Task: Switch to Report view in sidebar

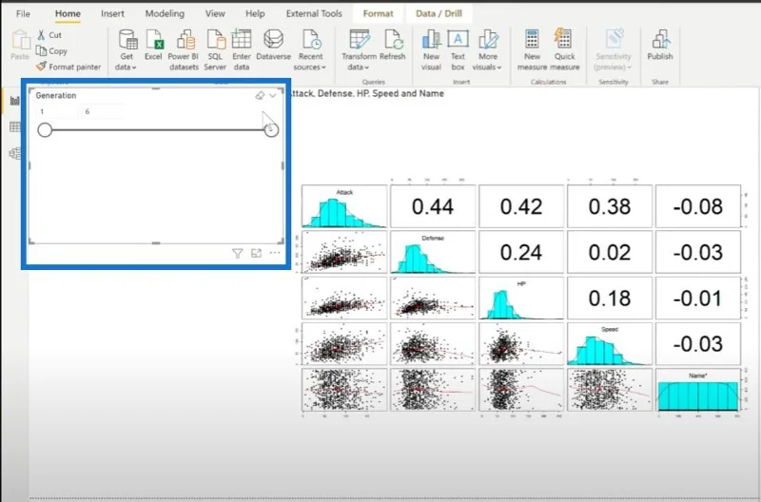Action: (x=15, y=101)
